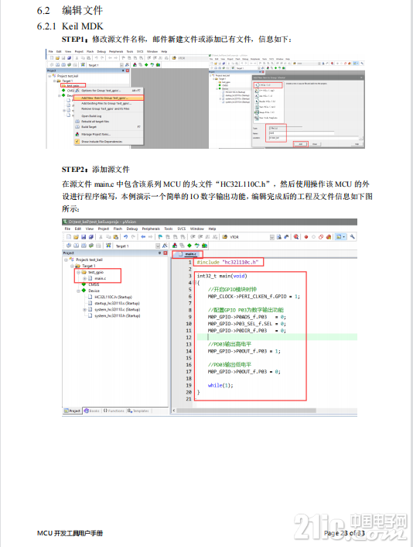Click Start Debug Session magnifier icon in main.c window

296,237
